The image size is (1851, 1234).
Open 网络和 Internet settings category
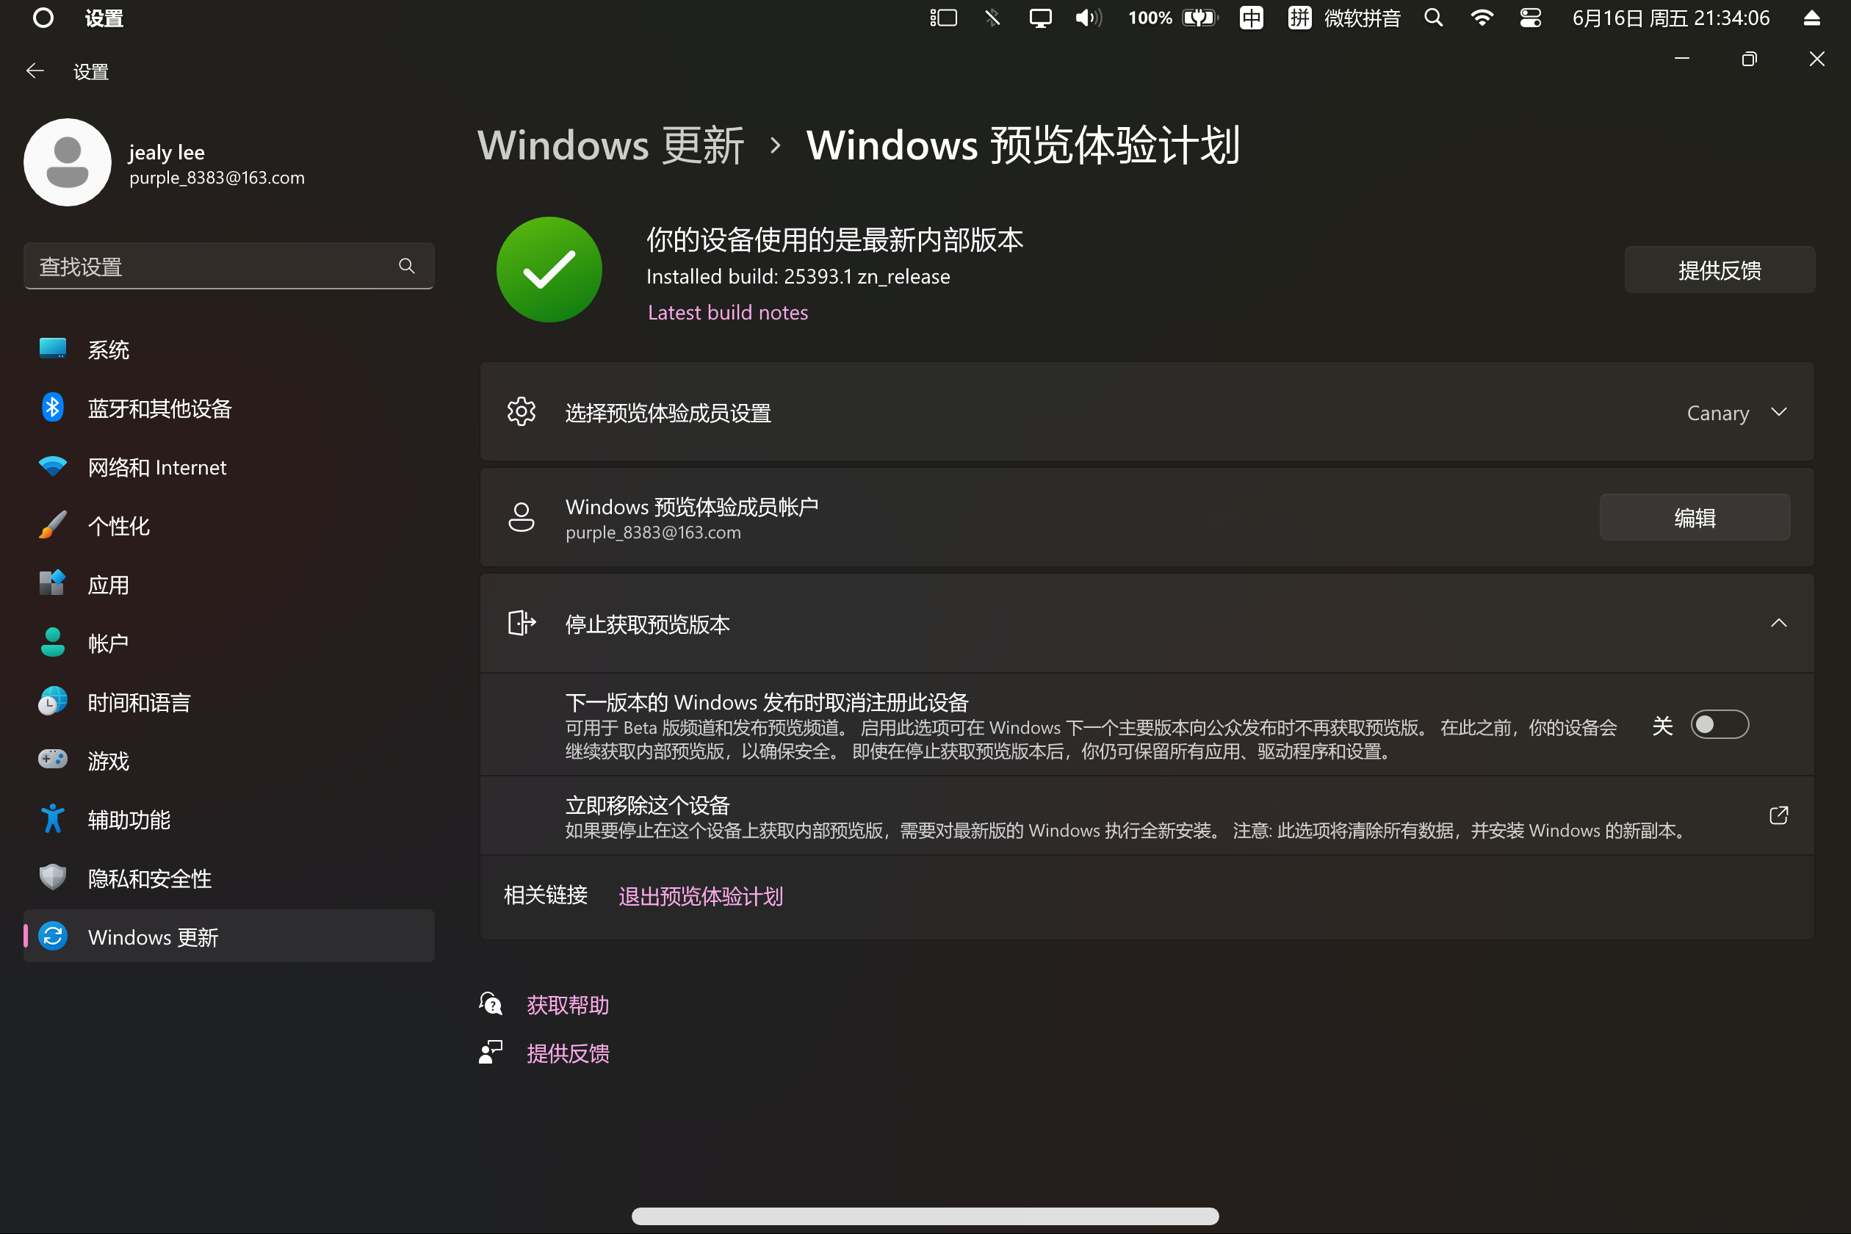pyautogui.click(x=229, y=466)
